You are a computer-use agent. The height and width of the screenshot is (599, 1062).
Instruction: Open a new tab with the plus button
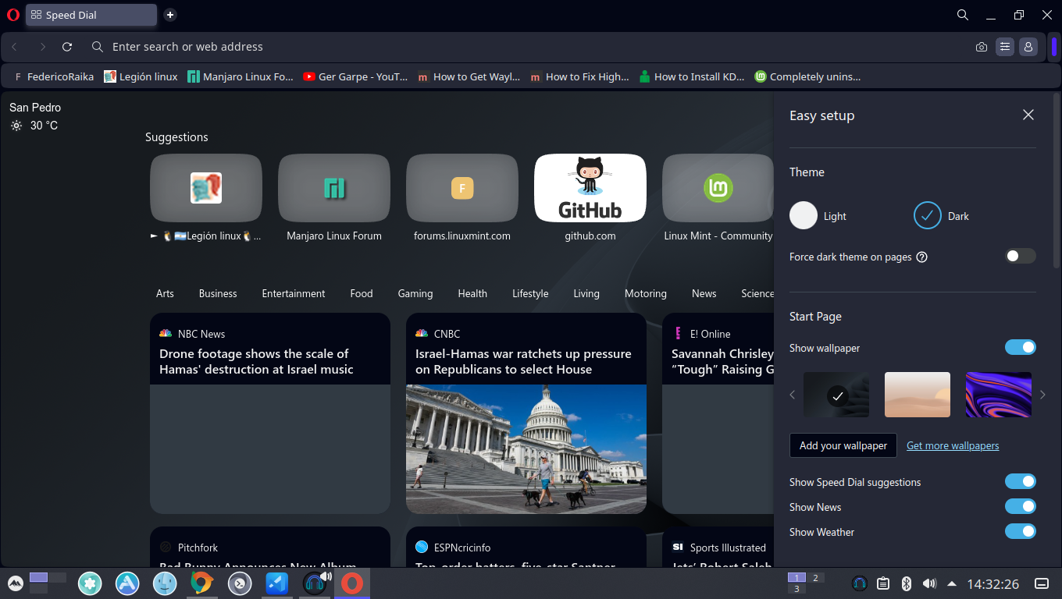pos(170,15)
